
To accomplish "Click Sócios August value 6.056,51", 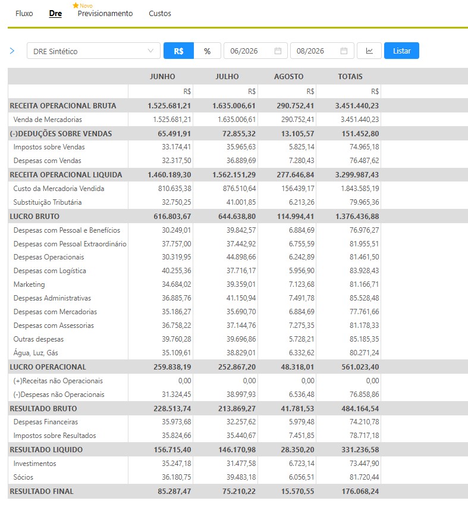I will (x=301, y=477).
